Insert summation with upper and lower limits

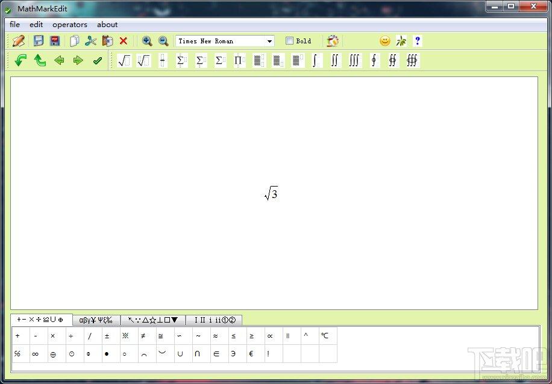[181, 60]
